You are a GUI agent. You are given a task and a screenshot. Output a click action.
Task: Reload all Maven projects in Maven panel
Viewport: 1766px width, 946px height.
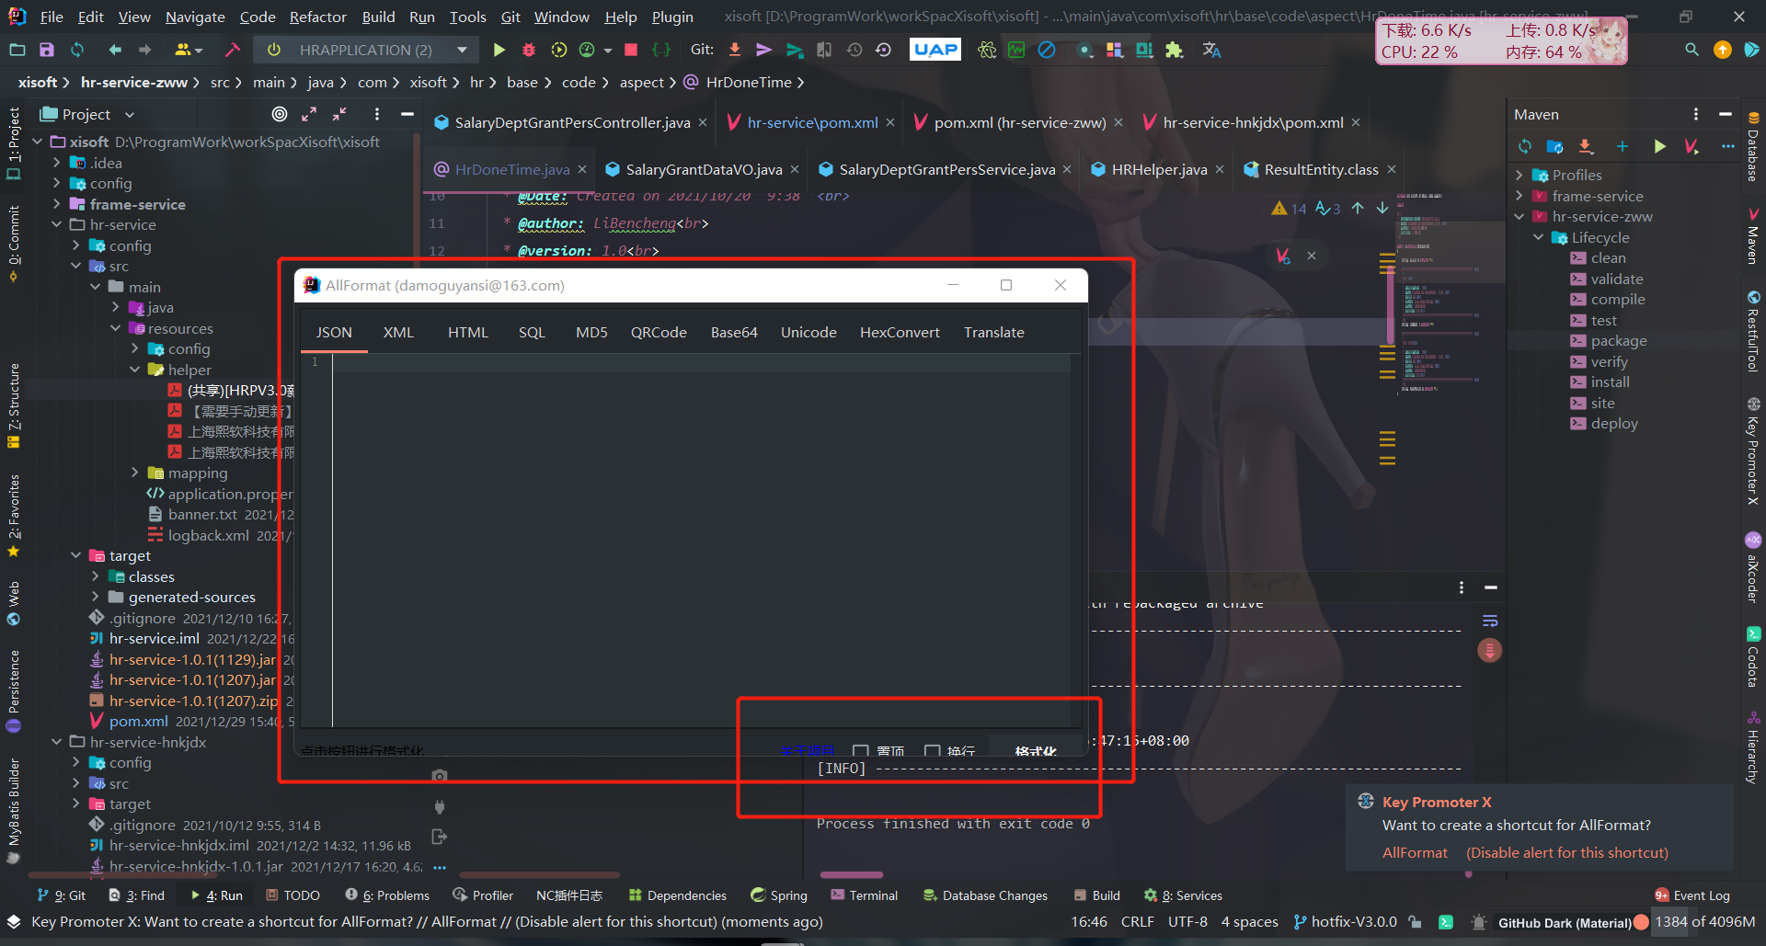coord(1525,146)
